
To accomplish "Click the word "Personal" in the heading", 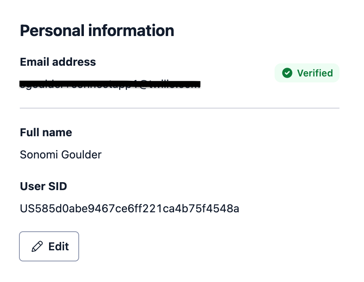I will [52, 30].
